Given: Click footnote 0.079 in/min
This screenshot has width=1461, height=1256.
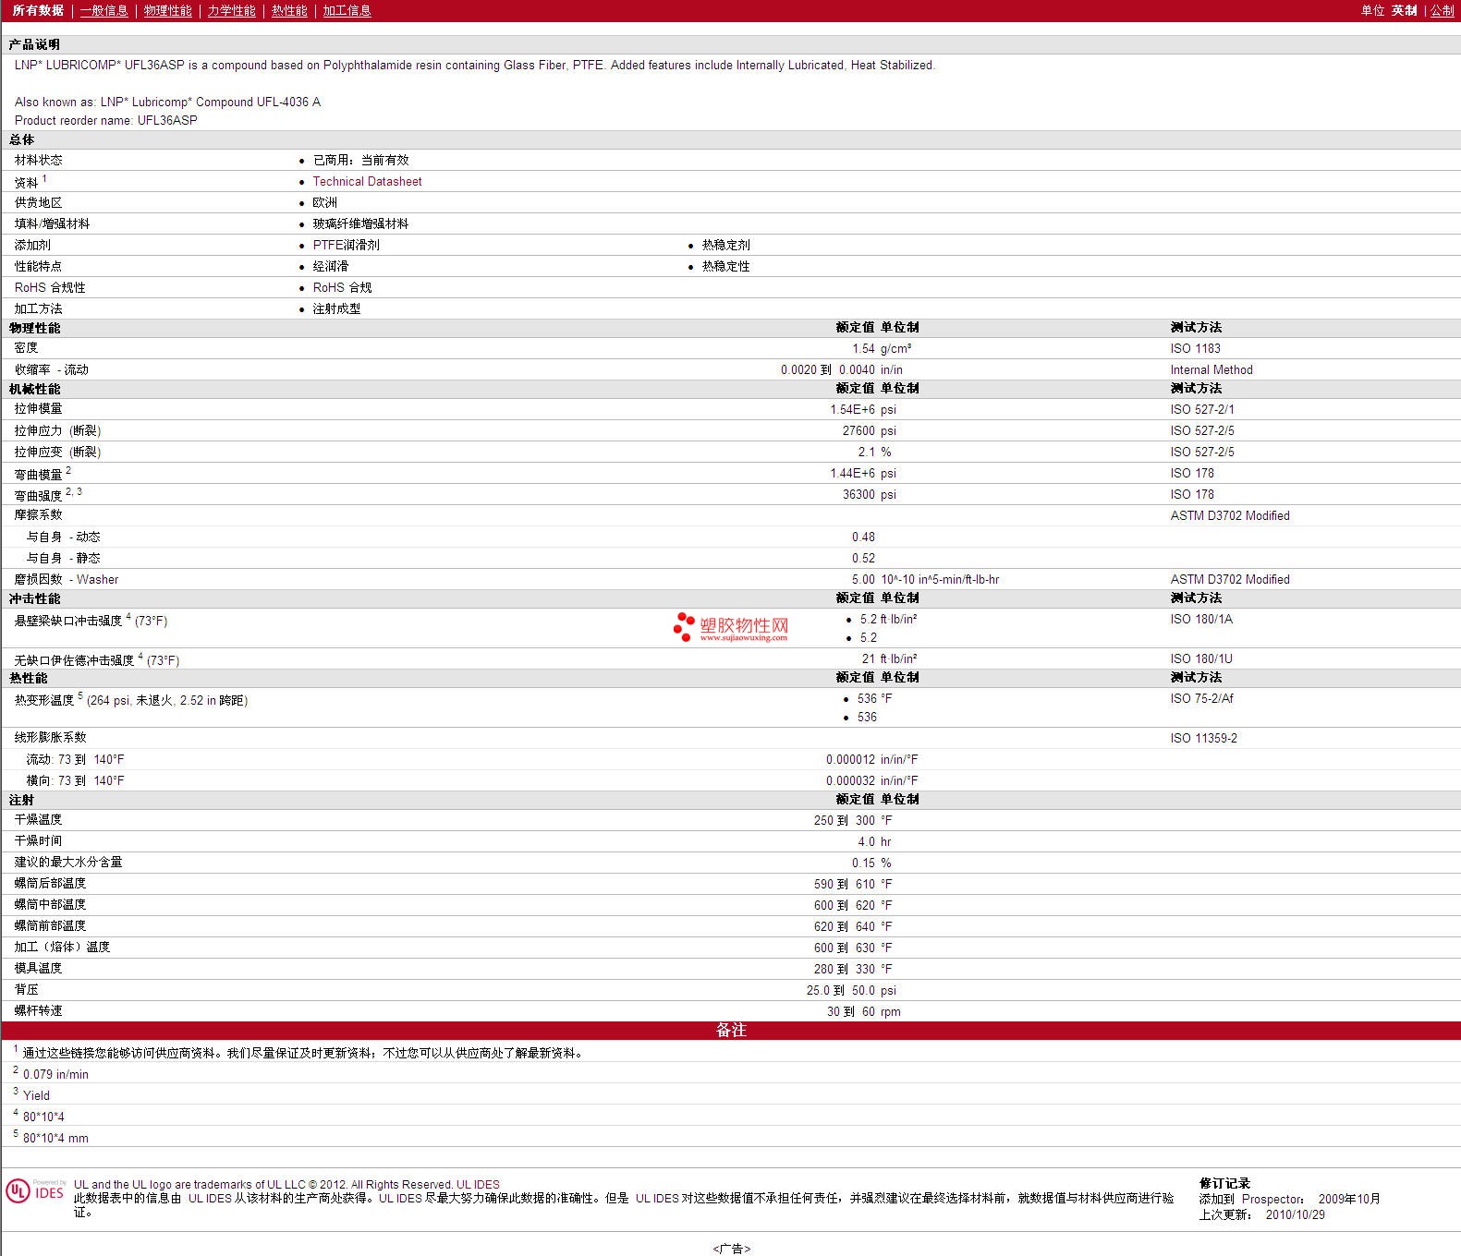Looking at the screenshot, I should point(55,1074).
